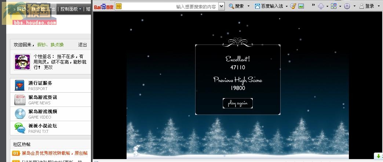Click 更改 to edit signature

point(48,67)
